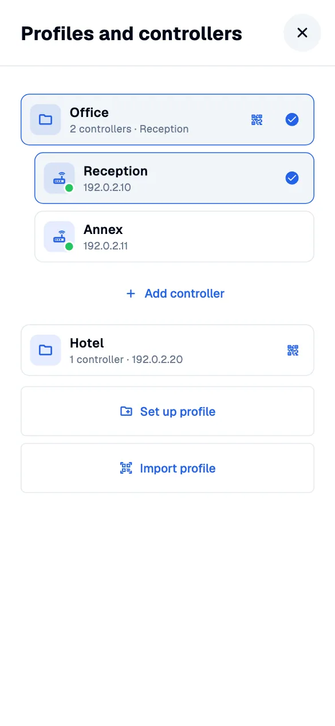This screenshot has width=335, height=726.
Task: Click the QR code icon on Office profile
Action: coord(257,120)
